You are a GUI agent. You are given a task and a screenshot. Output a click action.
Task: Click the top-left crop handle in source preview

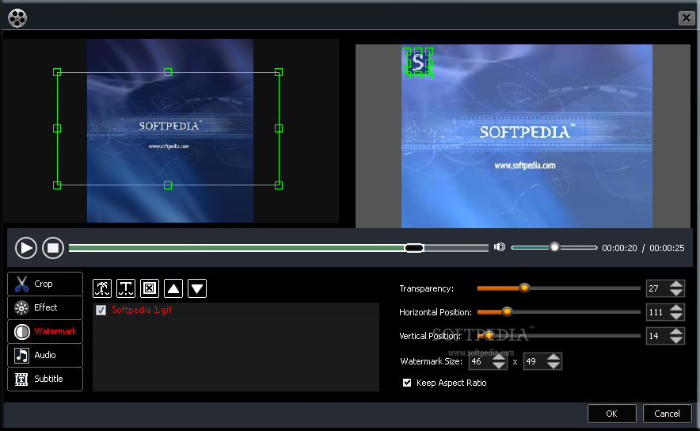point(57,72)
